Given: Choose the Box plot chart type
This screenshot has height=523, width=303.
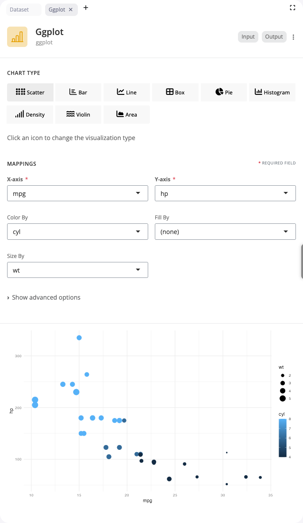Looking at the screenshot, I should tap(175, 92).
